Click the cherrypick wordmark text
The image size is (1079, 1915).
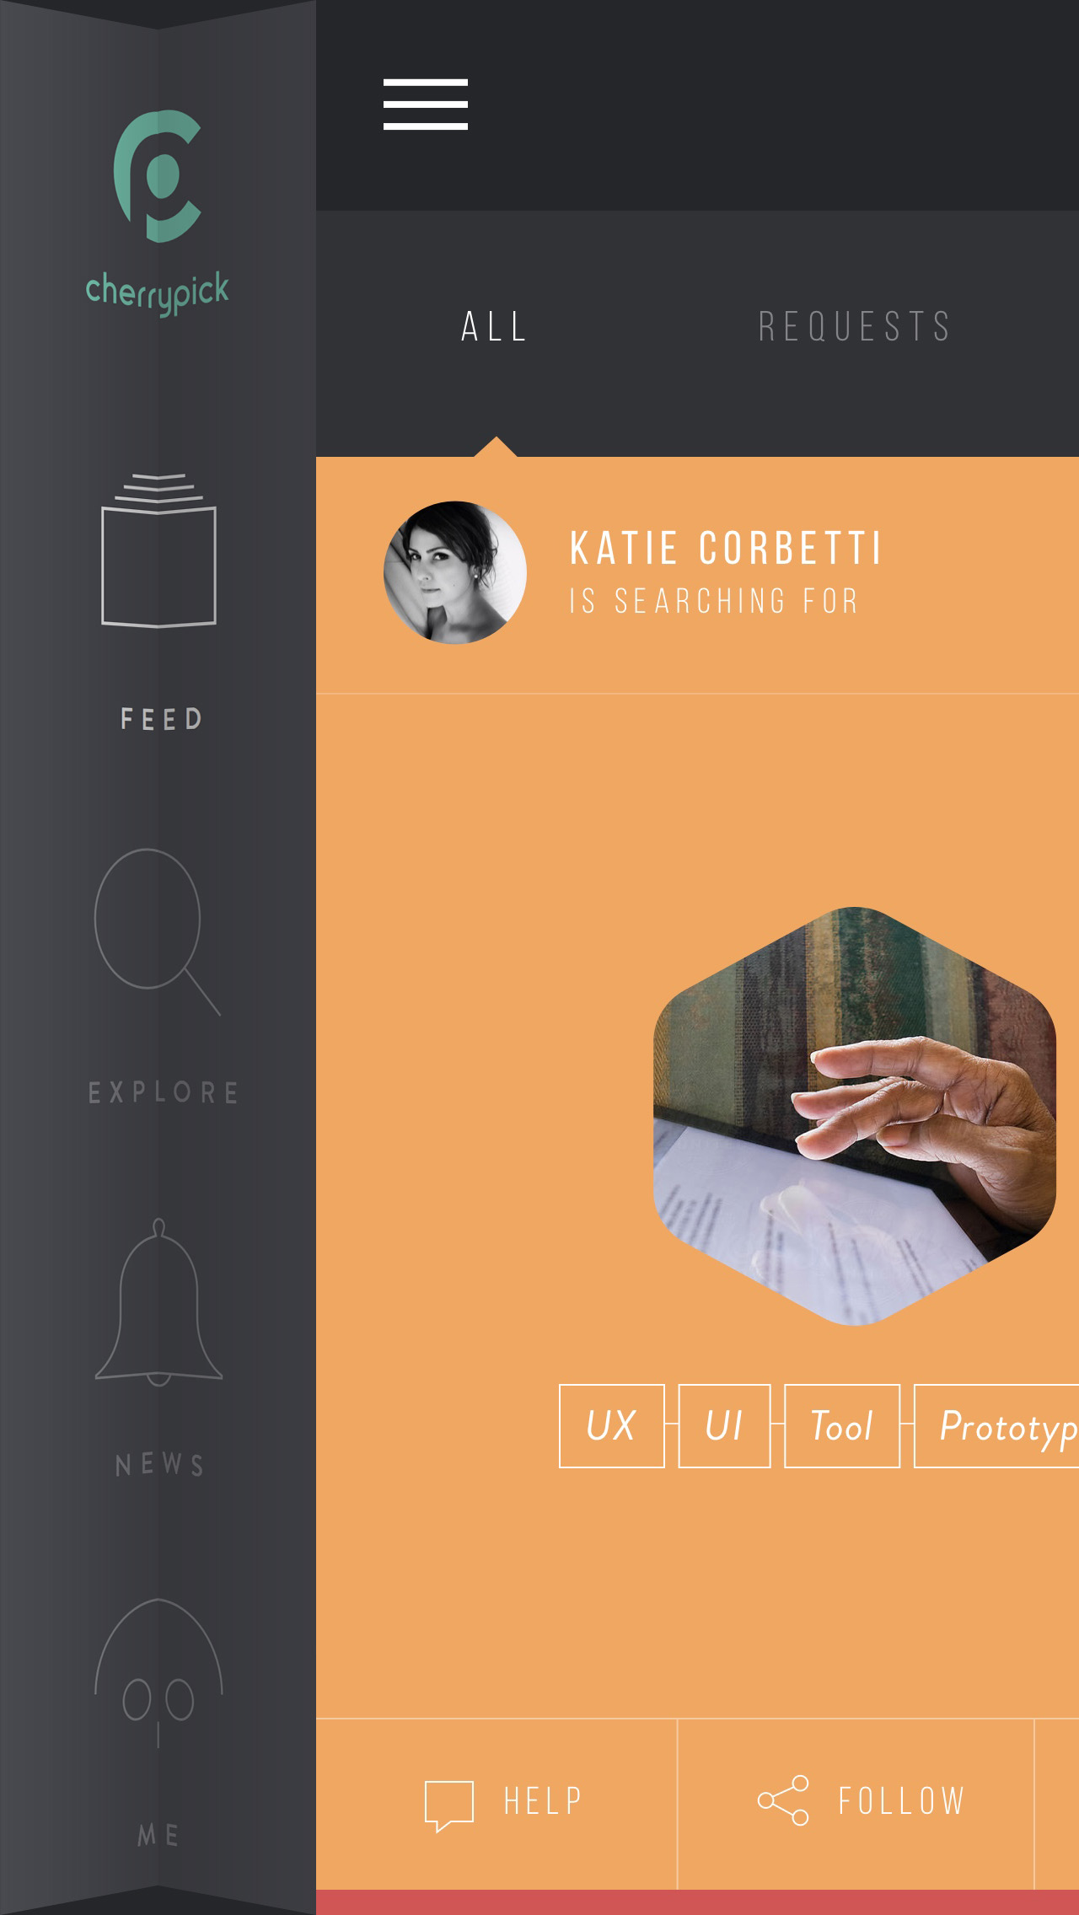[158, 292]
